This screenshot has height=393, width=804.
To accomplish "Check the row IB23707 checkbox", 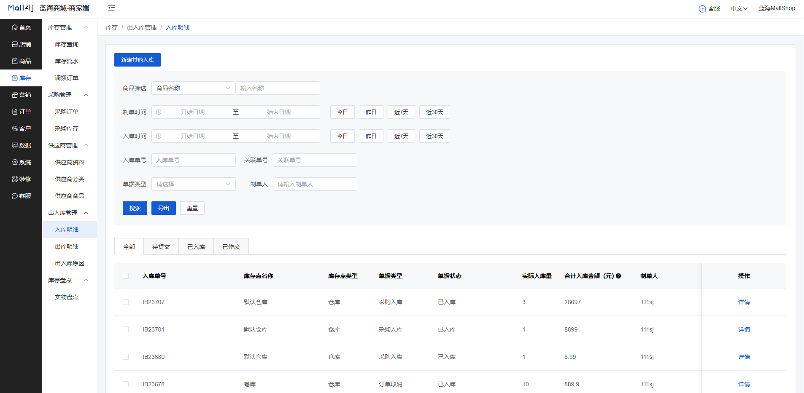I will [x=126, y=302].
